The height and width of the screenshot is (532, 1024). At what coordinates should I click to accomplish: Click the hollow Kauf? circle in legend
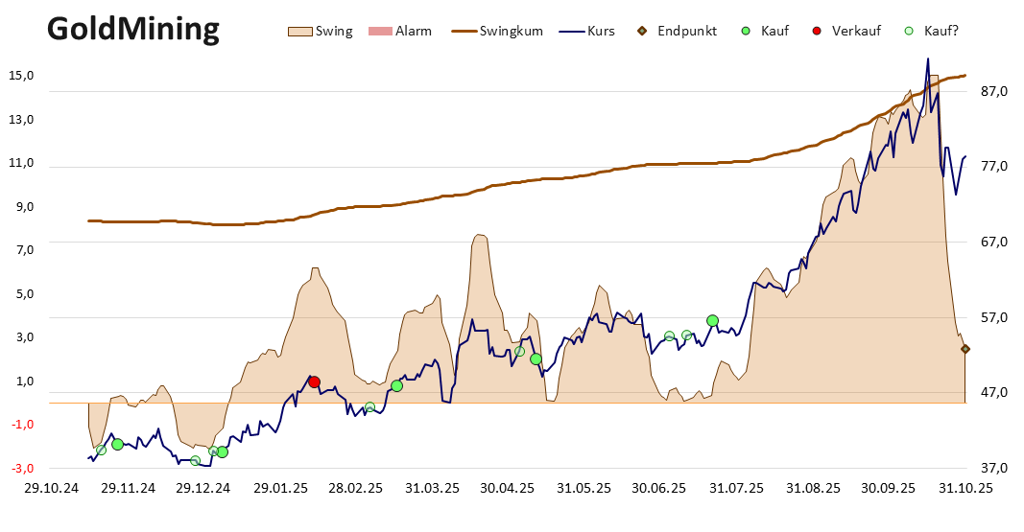[x=908, y=31]
